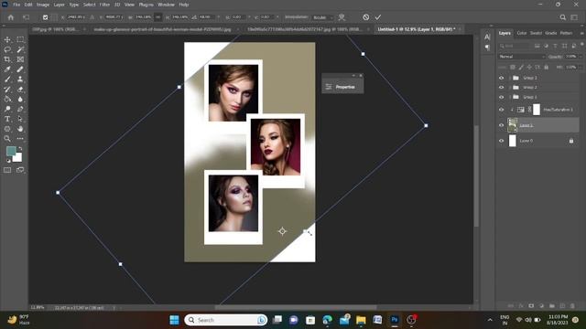Switch to the Swatches panel tab
Viewport: 586px width, 329px height.
(x=536, y=33)
